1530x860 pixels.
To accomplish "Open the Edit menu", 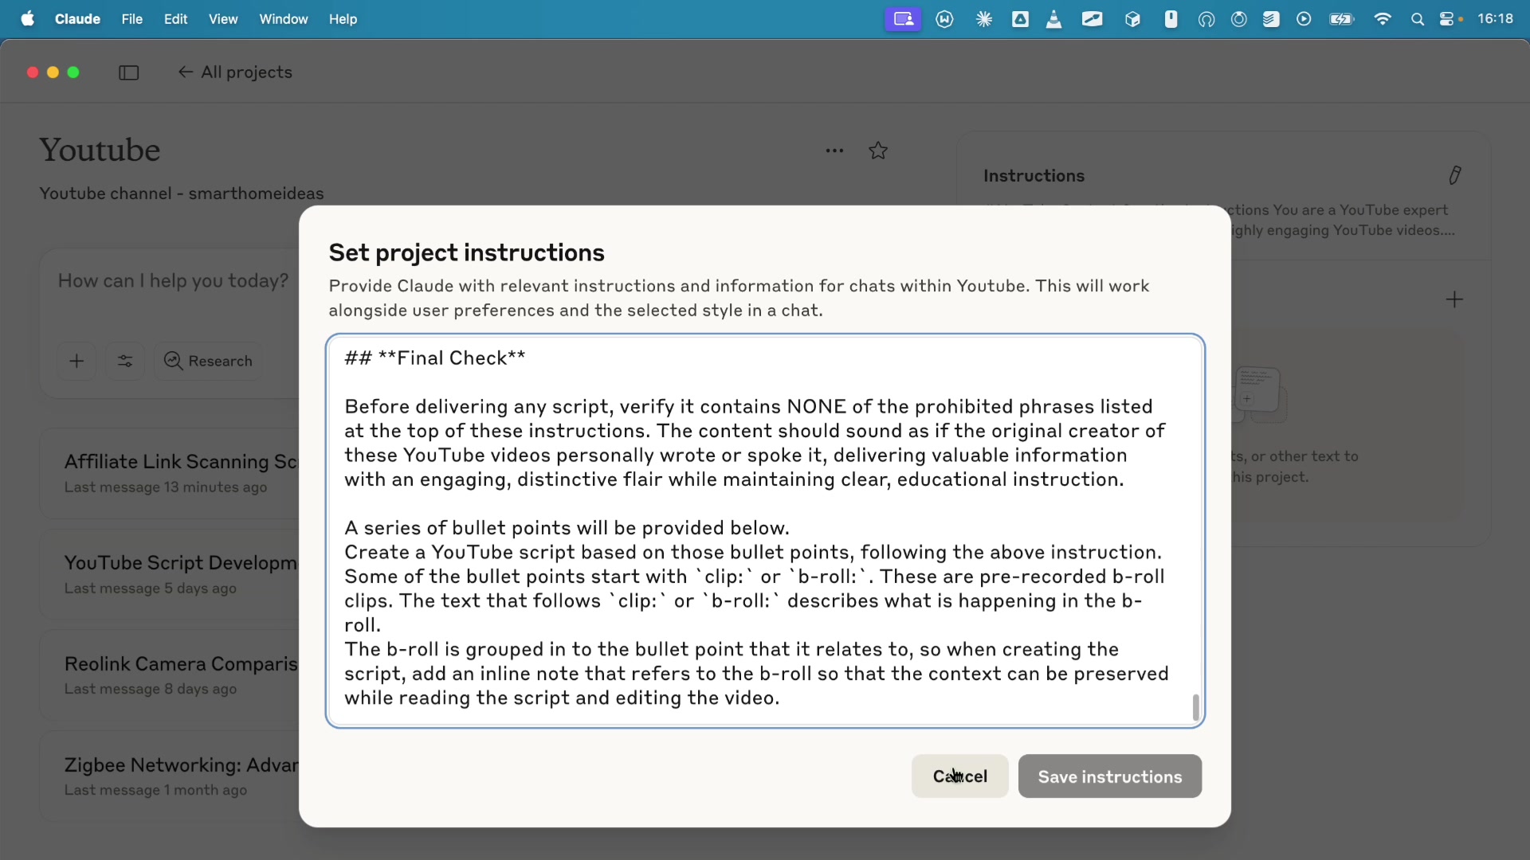I will coord(175,19).
